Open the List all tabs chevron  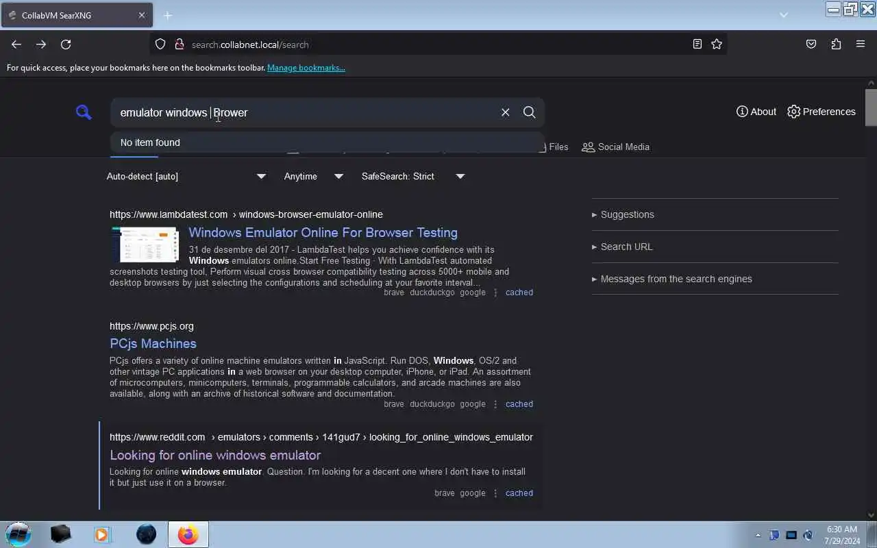[x=784, y=15]
